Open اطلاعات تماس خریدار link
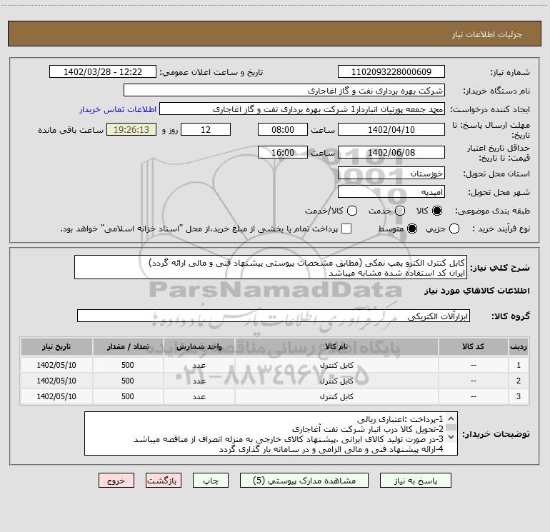The width and height of the screenshot is (550, 532). 118,109
